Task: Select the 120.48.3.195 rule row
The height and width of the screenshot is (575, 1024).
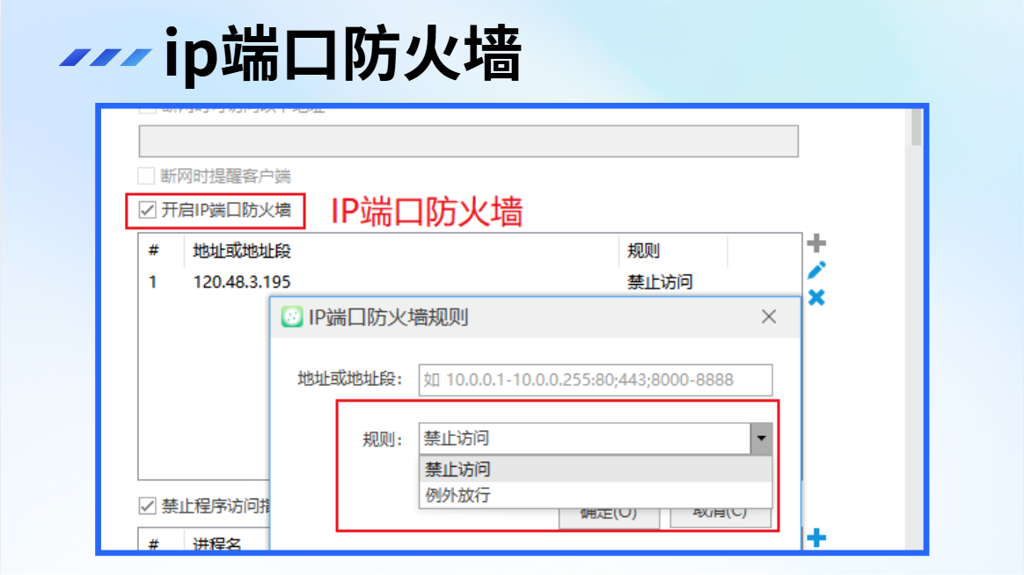Action: pos(470,282)
